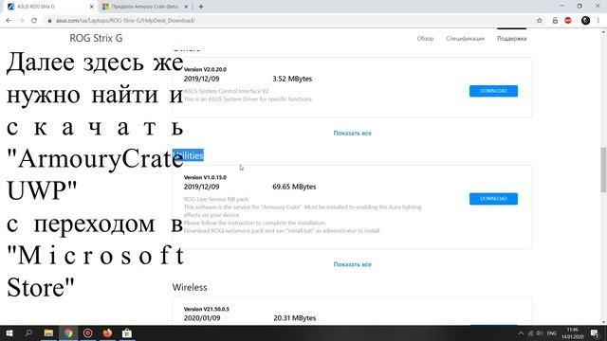Open the volume tray icon

click(540, 333)
